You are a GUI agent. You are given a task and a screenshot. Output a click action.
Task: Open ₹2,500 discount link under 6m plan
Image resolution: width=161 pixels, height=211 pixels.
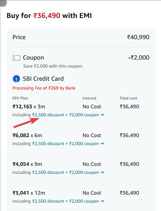48,143
